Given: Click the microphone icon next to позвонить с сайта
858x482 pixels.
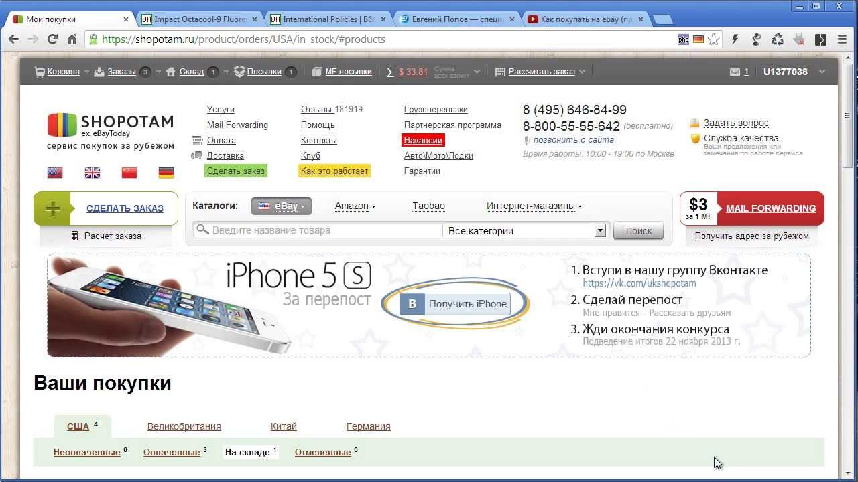Looking at the screenshot, I should 526,141.
